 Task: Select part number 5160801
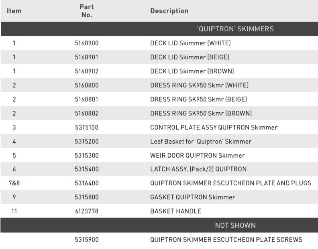click(x=87, y=99)
